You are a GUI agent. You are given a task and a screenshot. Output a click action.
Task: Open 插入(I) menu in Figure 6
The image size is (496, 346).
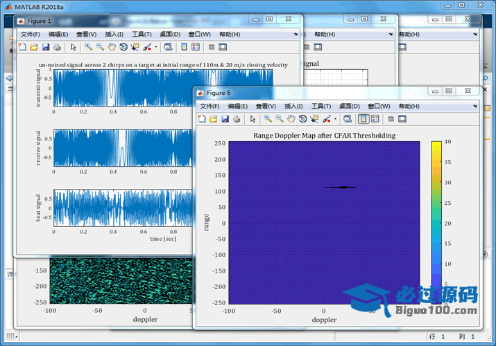click(293, 107)
